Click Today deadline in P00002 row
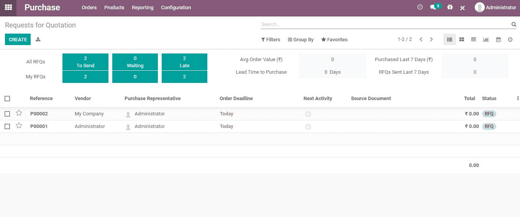Screen dimensions: 520x217 pyautogui.click(x=226, y=114)
